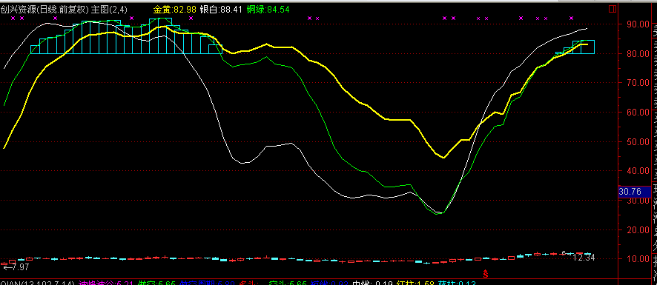Viewport: 657px width, 285px height.
Task: Click the 波峰波谷 indicator value label
Action: [106, 283]
